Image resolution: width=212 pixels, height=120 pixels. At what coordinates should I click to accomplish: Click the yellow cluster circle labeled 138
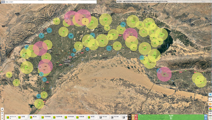click(102, 41)
